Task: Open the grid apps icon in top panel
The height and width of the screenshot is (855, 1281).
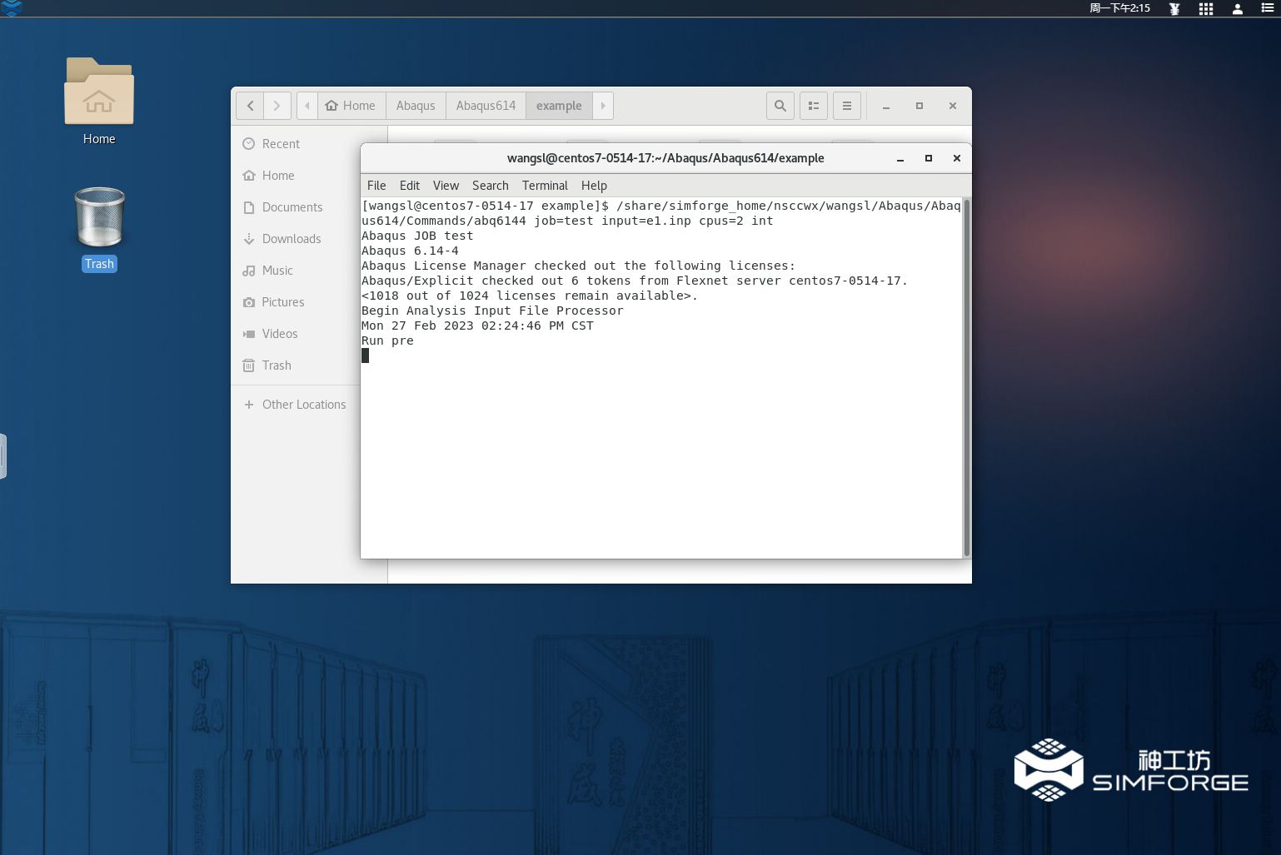Action: tap(1206, 8)
